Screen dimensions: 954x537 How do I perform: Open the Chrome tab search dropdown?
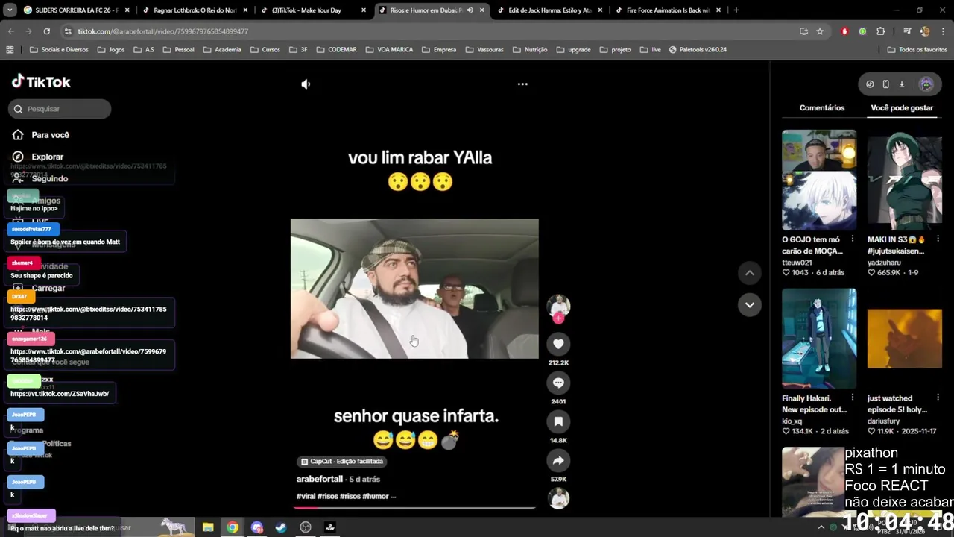coord(10,10)
